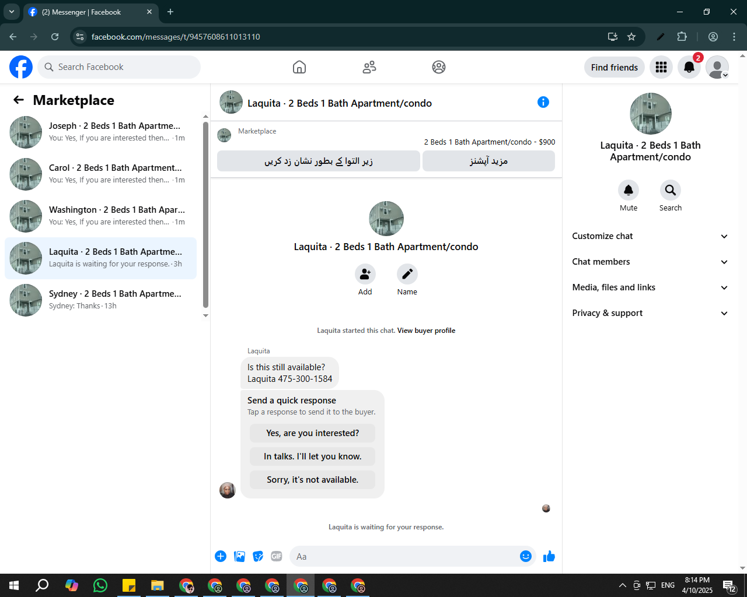Click the conversation list scrollbar
The image size is (747, 597).
[205, 215]
